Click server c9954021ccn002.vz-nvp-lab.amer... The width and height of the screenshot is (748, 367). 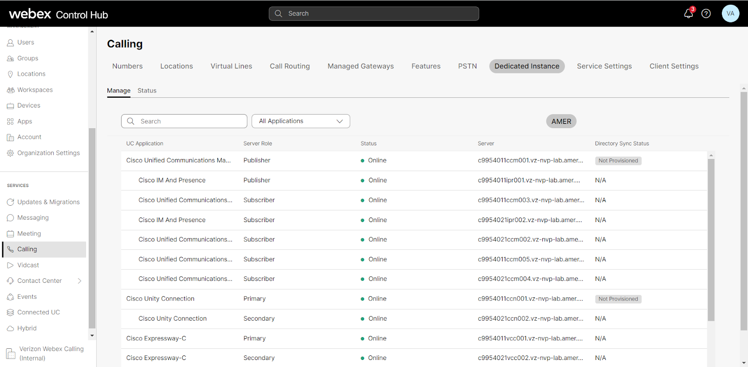click(x=530, y=319)
